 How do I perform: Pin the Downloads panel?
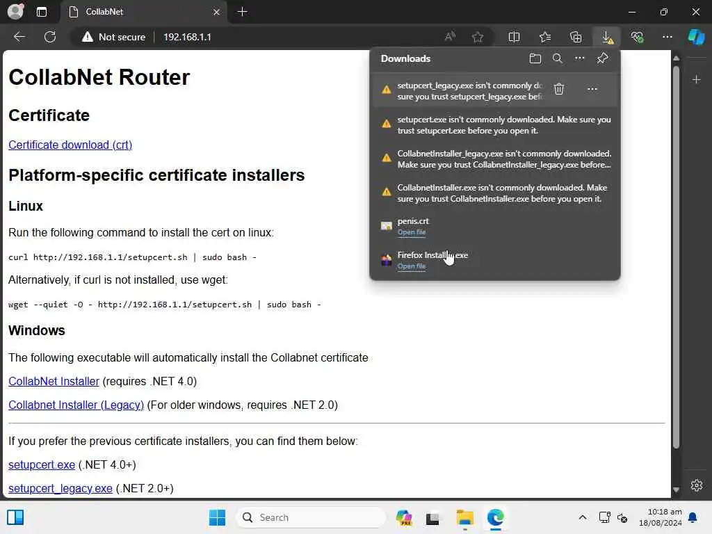[602, 58]
